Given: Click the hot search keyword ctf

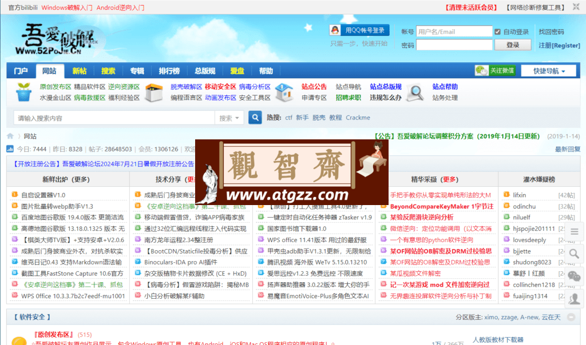Looking at the screenshot, I should (x=288, y=118).
